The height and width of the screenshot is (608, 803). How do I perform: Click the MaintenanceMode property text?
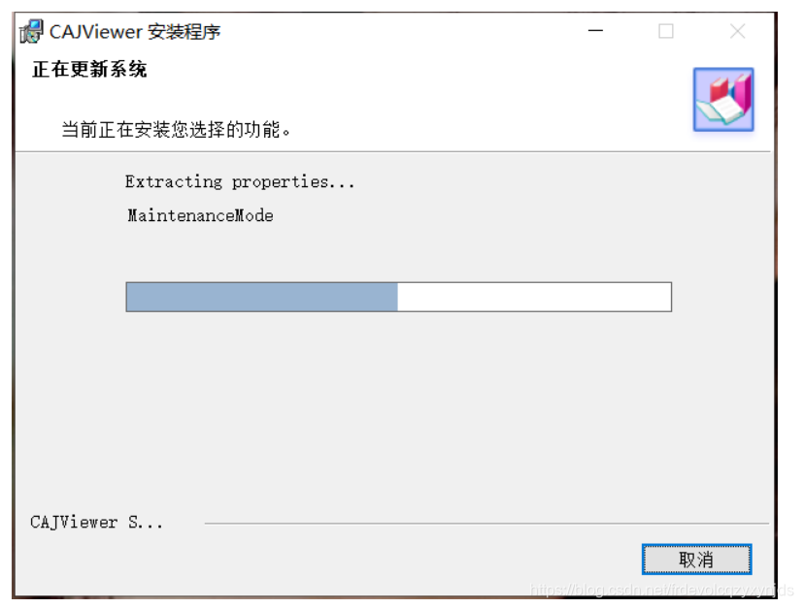click(x=200, y=215)
